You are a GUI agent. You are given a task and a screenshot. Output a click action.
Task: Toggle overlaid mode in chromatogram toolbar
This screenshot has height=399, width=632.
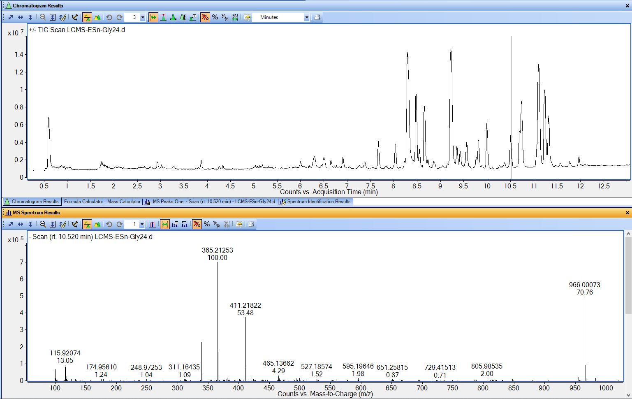click(x=97, y=17)
